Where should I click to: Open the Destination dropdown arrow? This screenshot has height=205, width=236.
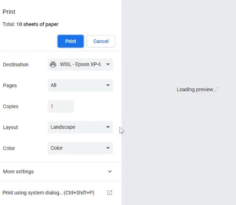pyautogui.click(x=108, y=64)
